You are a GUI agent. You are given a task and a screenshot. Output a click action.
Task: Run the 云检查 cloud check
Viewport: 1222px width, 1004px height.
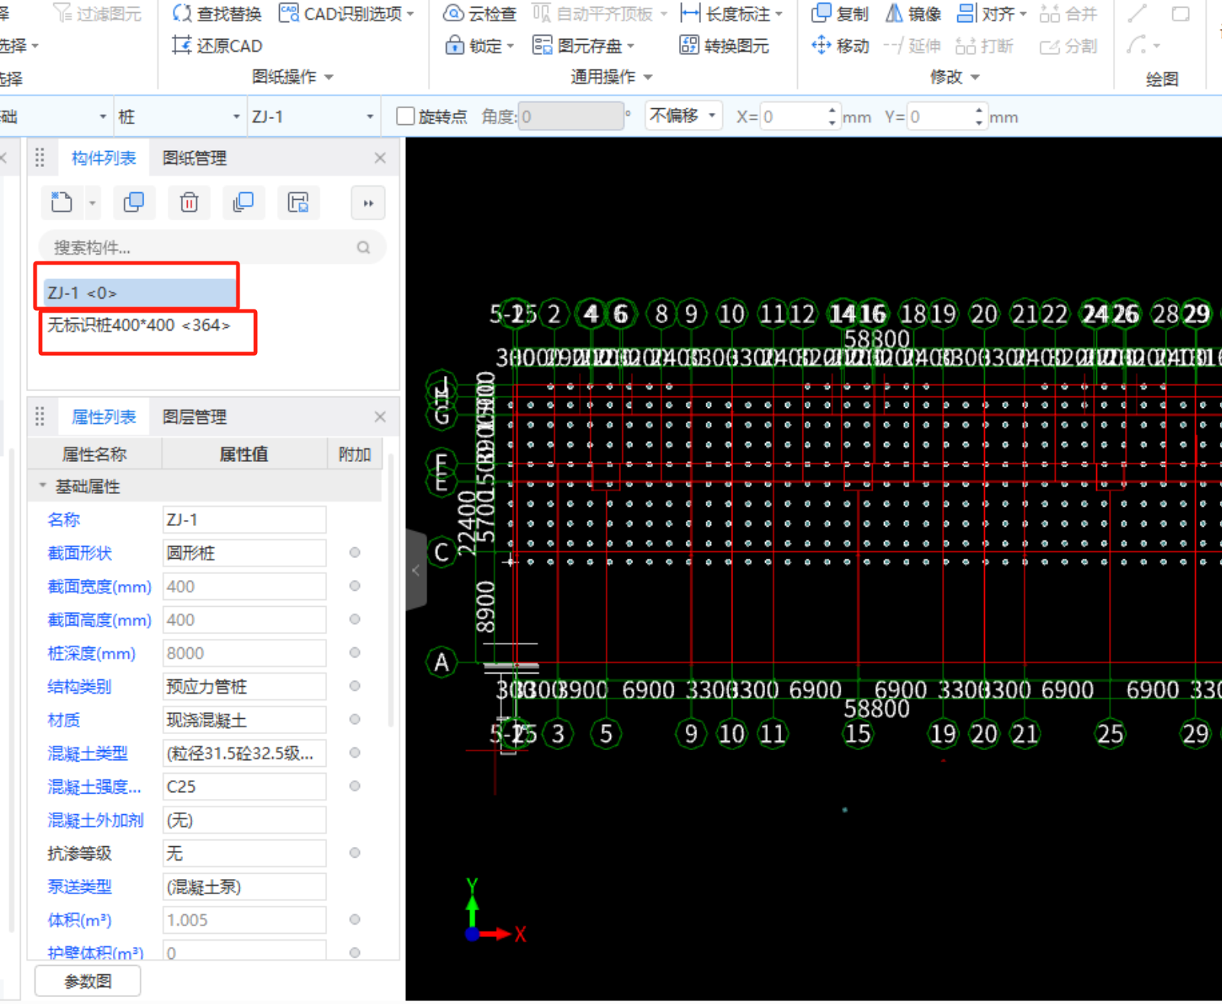coord(480,14)
